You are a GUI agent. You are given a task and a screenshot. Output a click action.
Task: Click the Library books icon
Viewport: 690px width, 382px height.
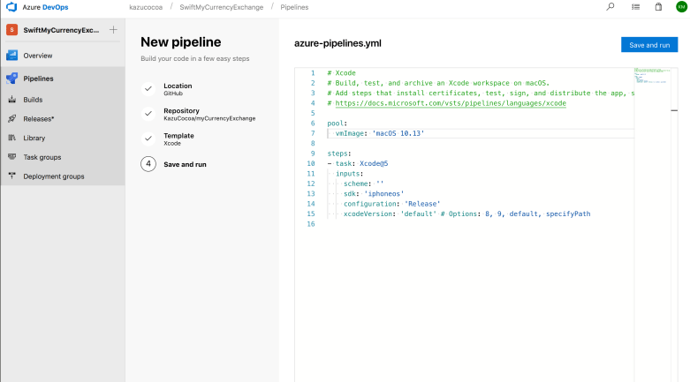11,138
